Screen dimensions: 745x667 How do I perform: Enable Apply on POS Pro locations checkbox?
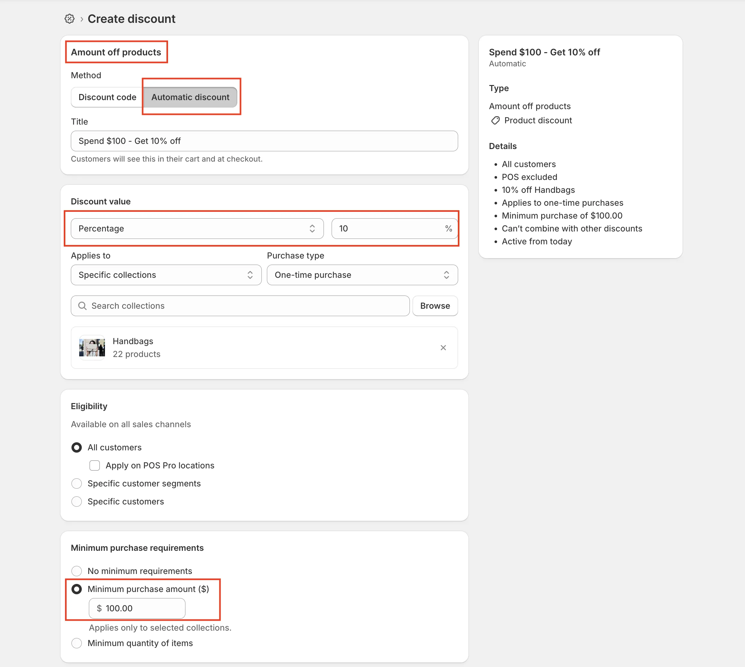click(x=95, y=465)
